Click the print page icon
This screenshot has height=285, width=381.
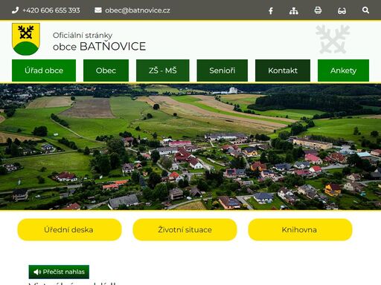[318, 10]
